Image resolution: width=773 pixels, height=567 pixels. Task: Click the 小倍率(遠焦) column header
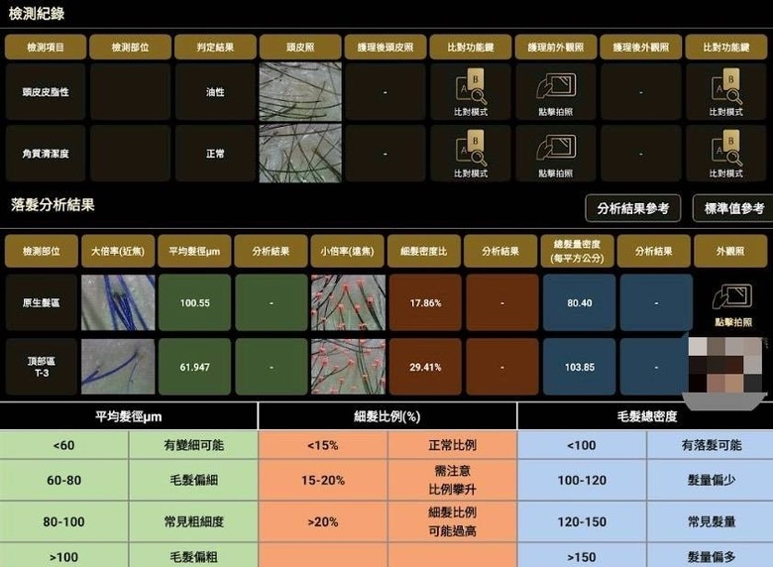coord(348,252)
